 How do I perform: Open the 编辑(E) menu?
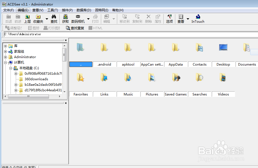click(x=23, y=10)
